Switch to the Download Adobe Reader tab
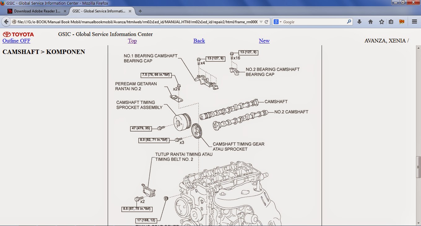This screenshot has height=226, width=421. click(37, 11)
